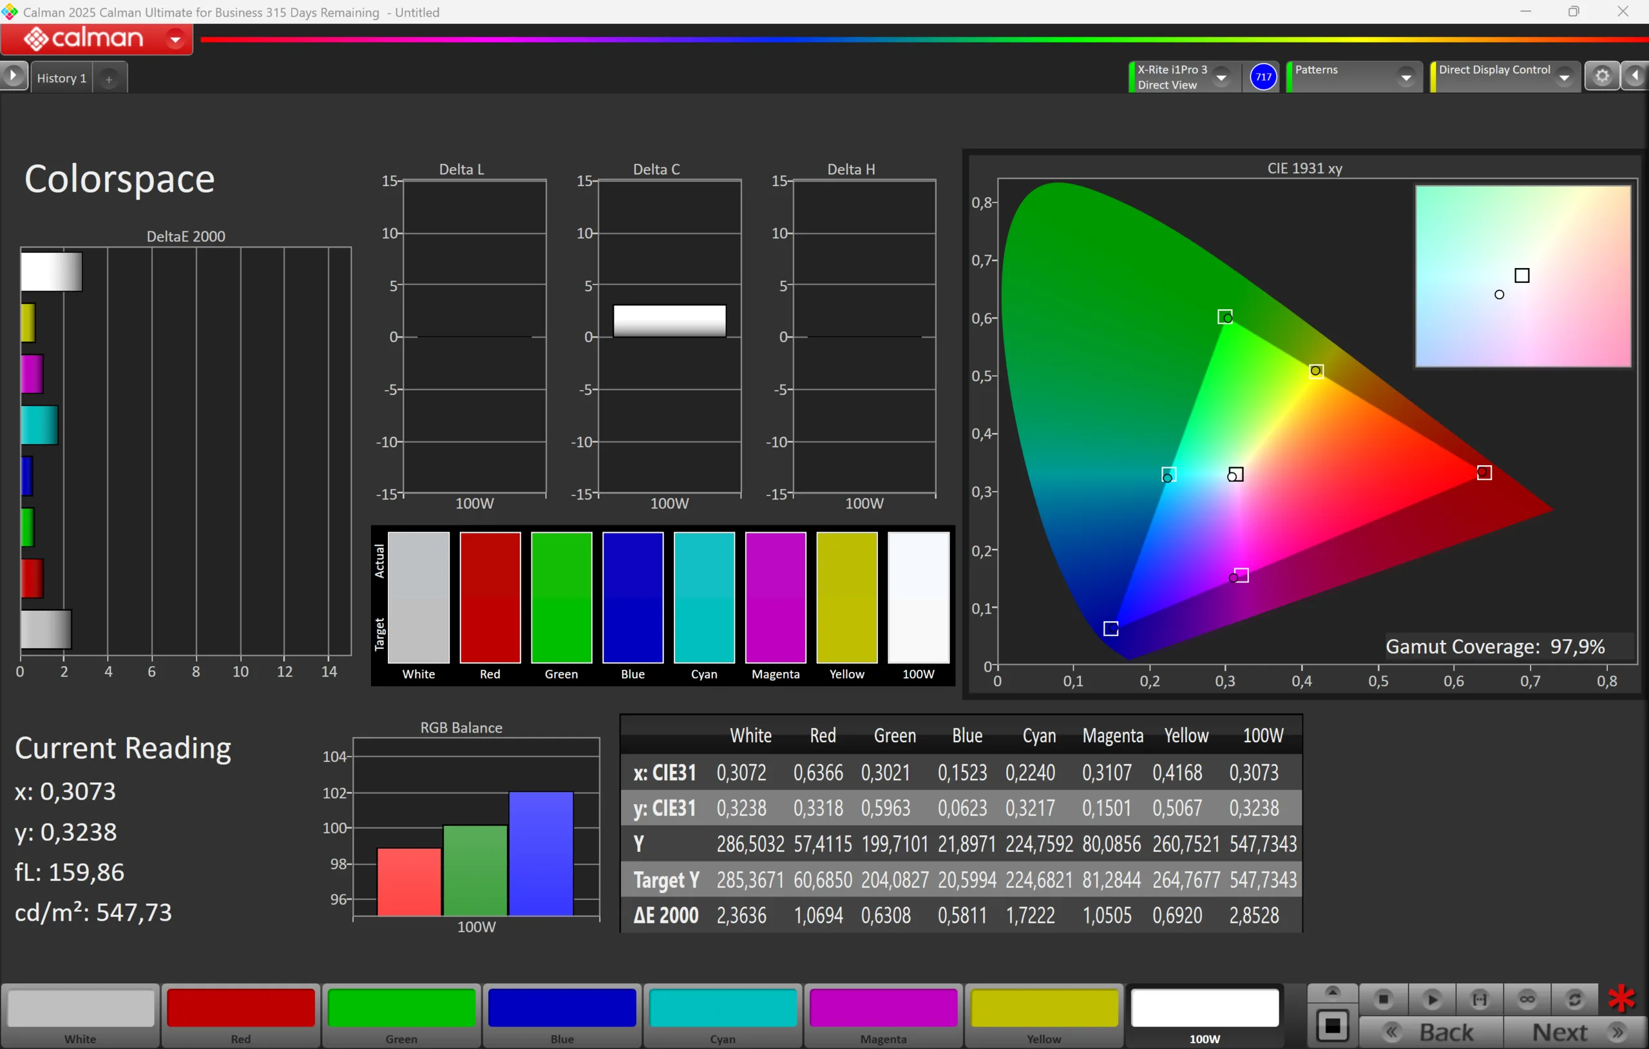Expand the Direct Display Control dropdown
The image size is (1649, 1049).
point(1563,77)
